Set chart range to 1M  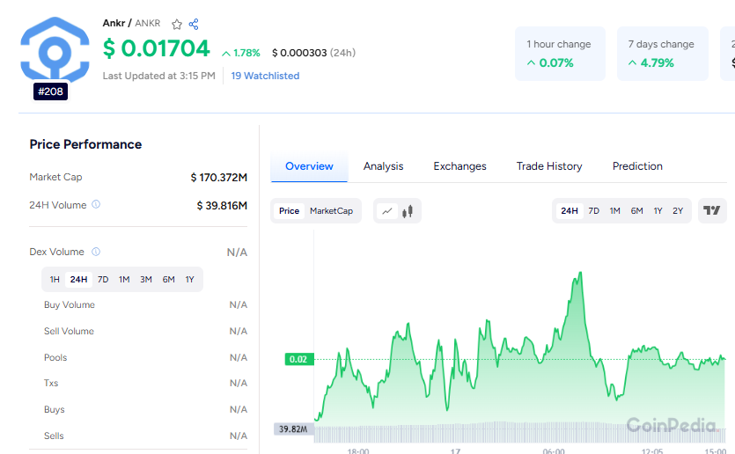(615, 211)
